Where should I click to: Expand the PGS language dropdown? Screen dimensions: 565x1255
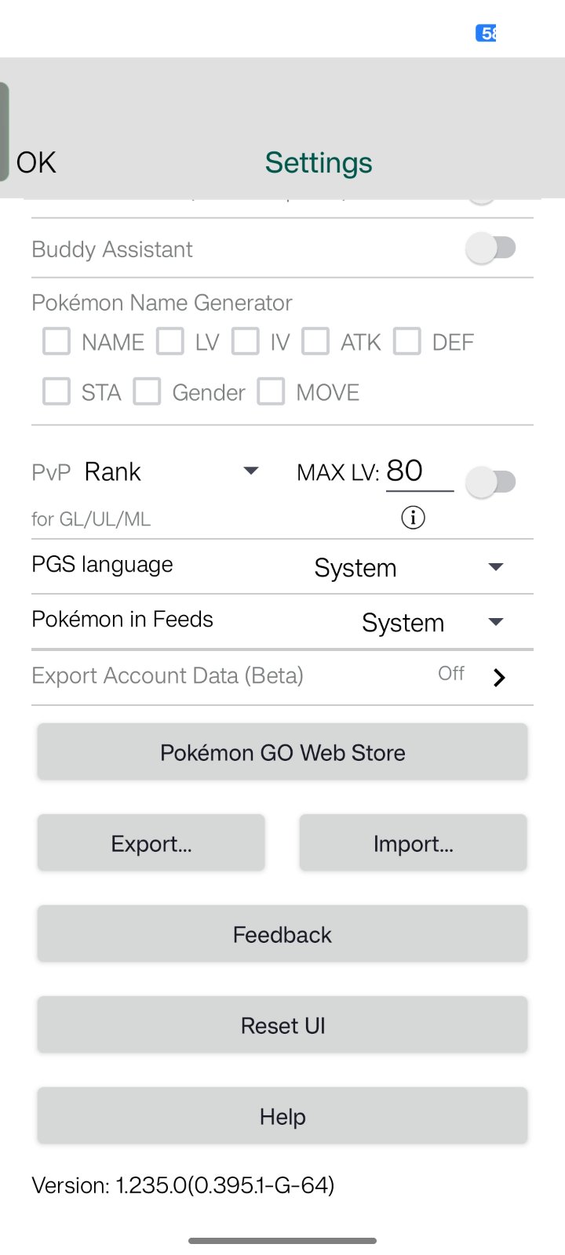495,567
